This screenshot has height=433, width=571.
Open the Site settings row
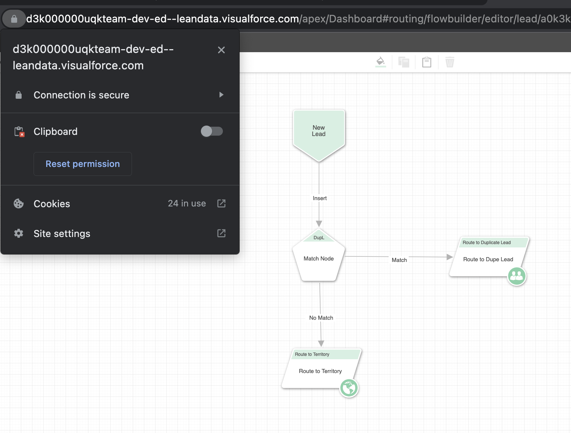[120, 233]
